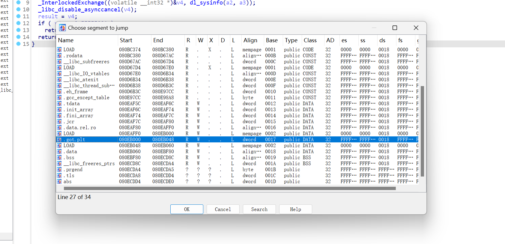The width and height of the screenshot is (505, 244).
Task: Click the __libc_thread_sub segment icon
Action: 59,85
